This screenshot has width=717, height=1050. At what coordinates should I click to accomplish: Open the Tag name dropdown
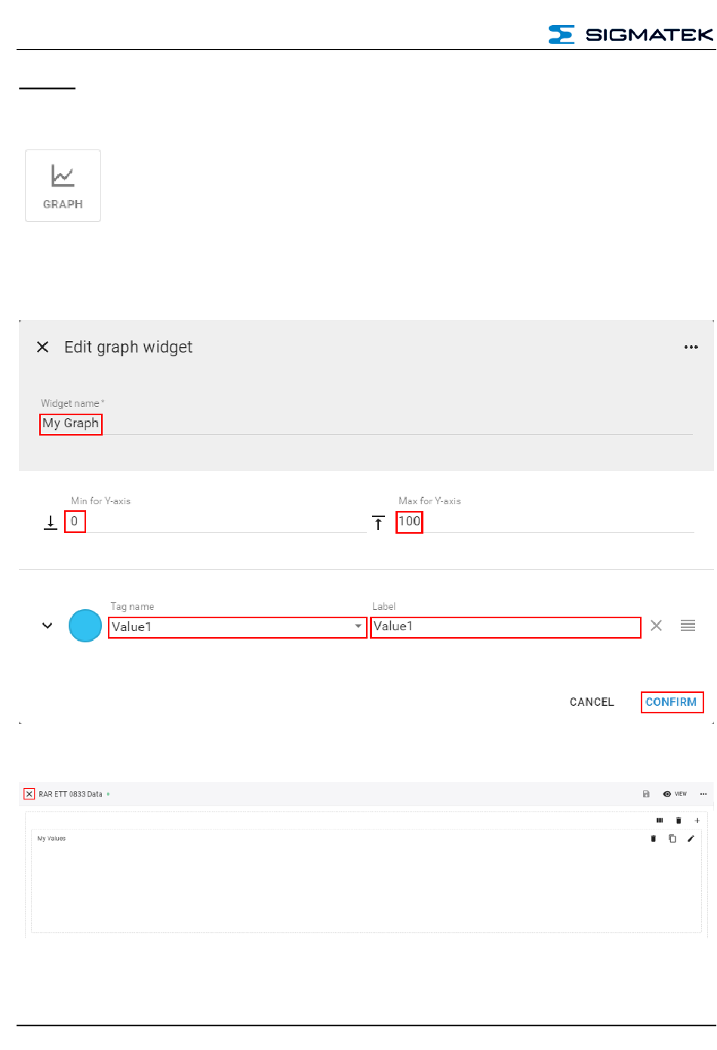[x=238, y=627]
